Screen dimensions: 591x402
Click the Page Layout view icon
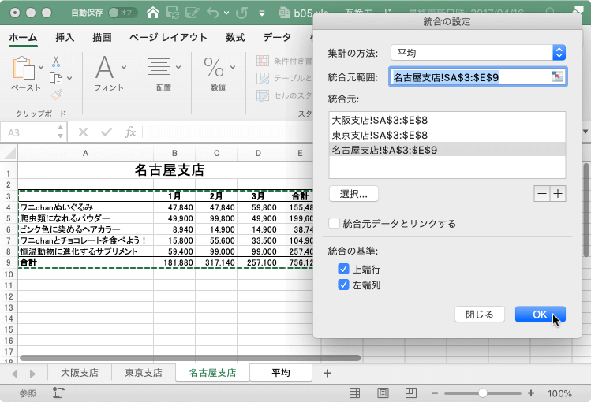[x=383, y=393]
